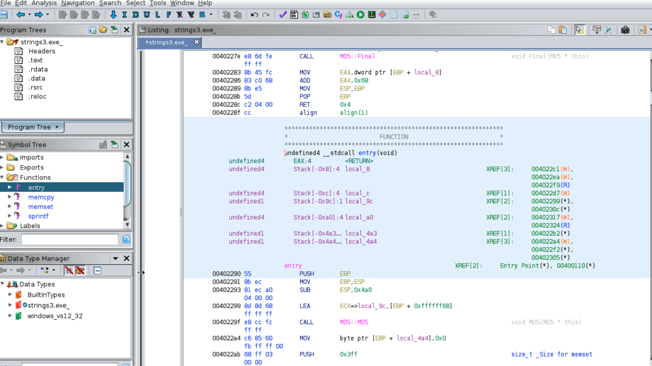652x366 pixels.
Task: Click the orange diamond icon in the toolbar
Action: [383, 15]
